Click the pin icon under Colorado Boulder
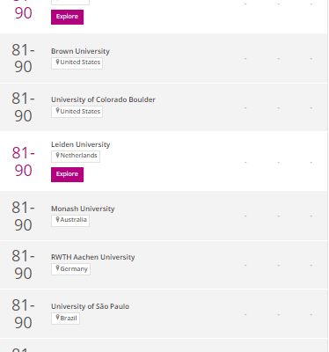This screenshot has height=352, width=329. tap(57, 111)
